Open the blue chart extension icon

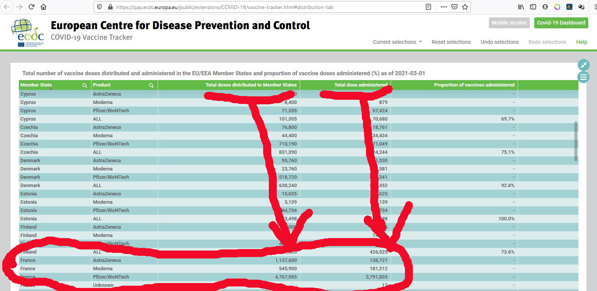click(x=569, y=7)
